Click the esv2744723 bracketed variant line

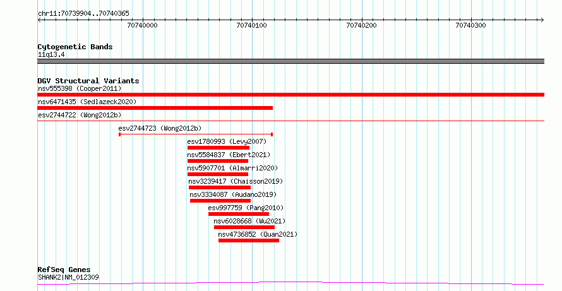coord(196,134)
